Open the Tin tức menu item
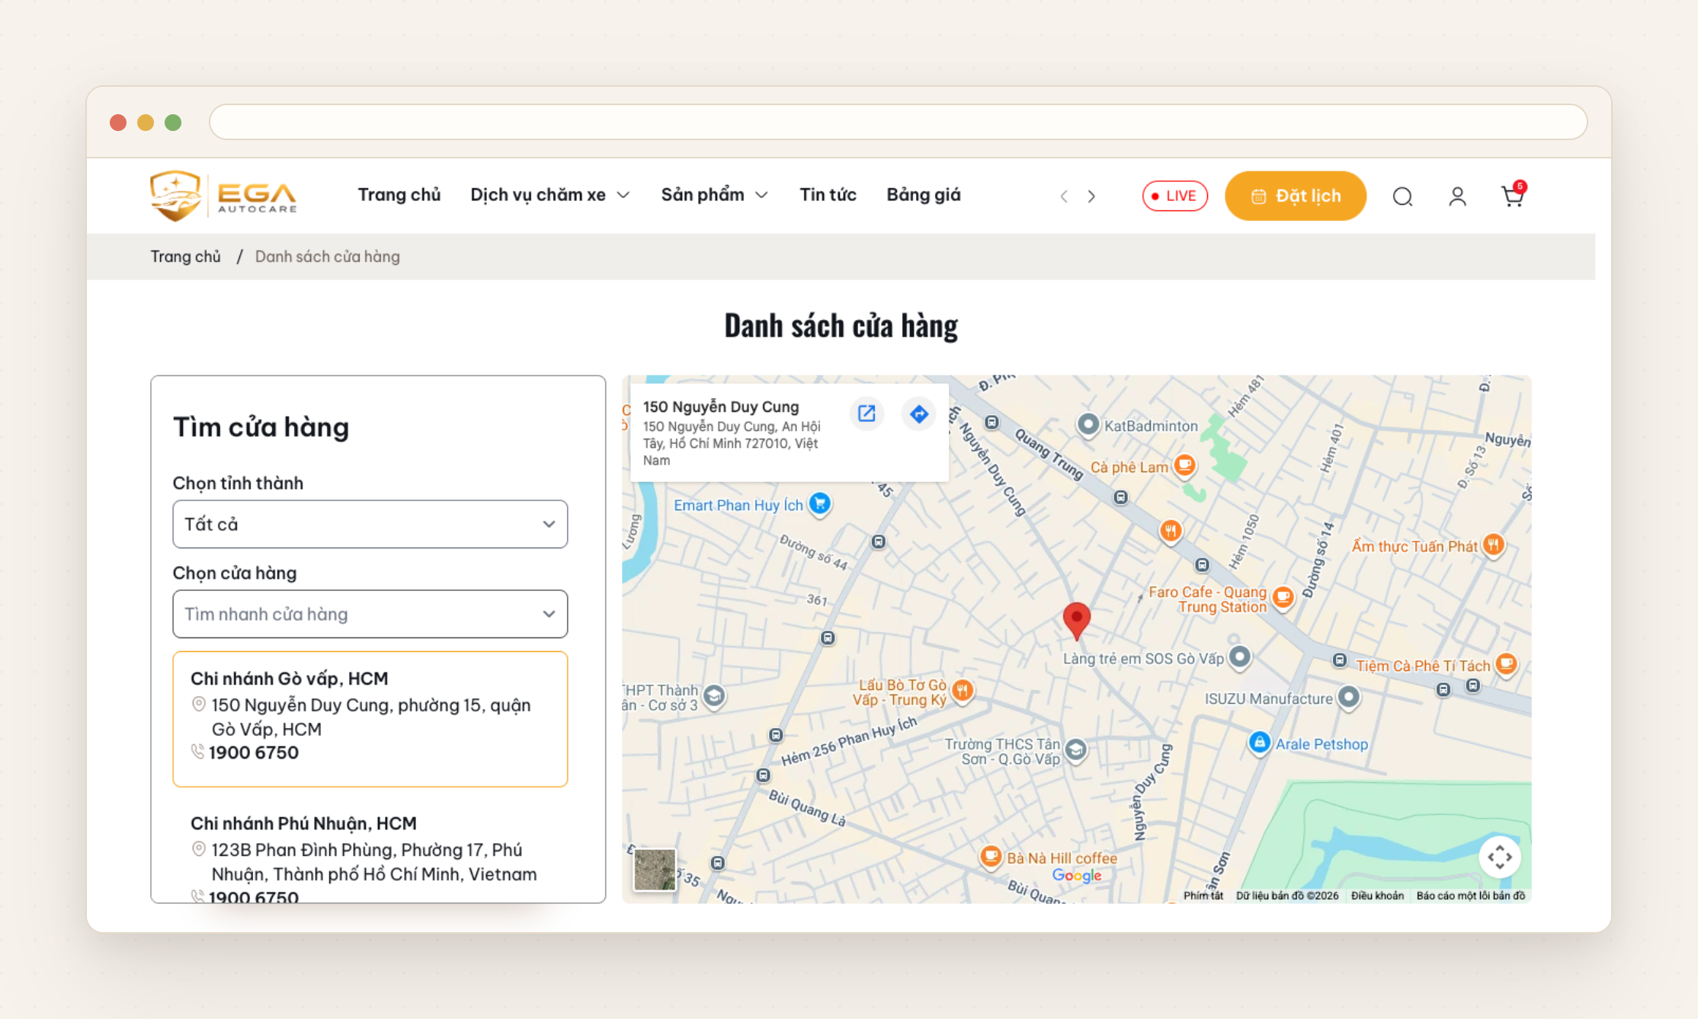The image size is (1698, 1019). pyautogui.click(x=828, y=195)
